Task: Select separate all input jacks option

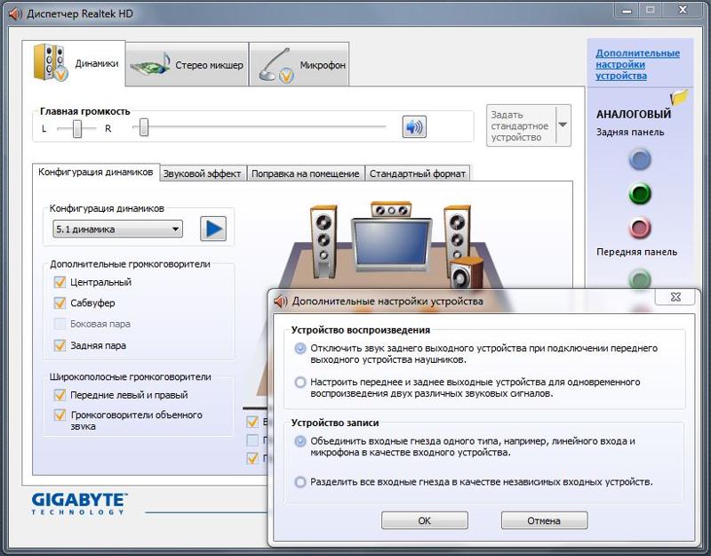Action: click(x=300, y=481)
